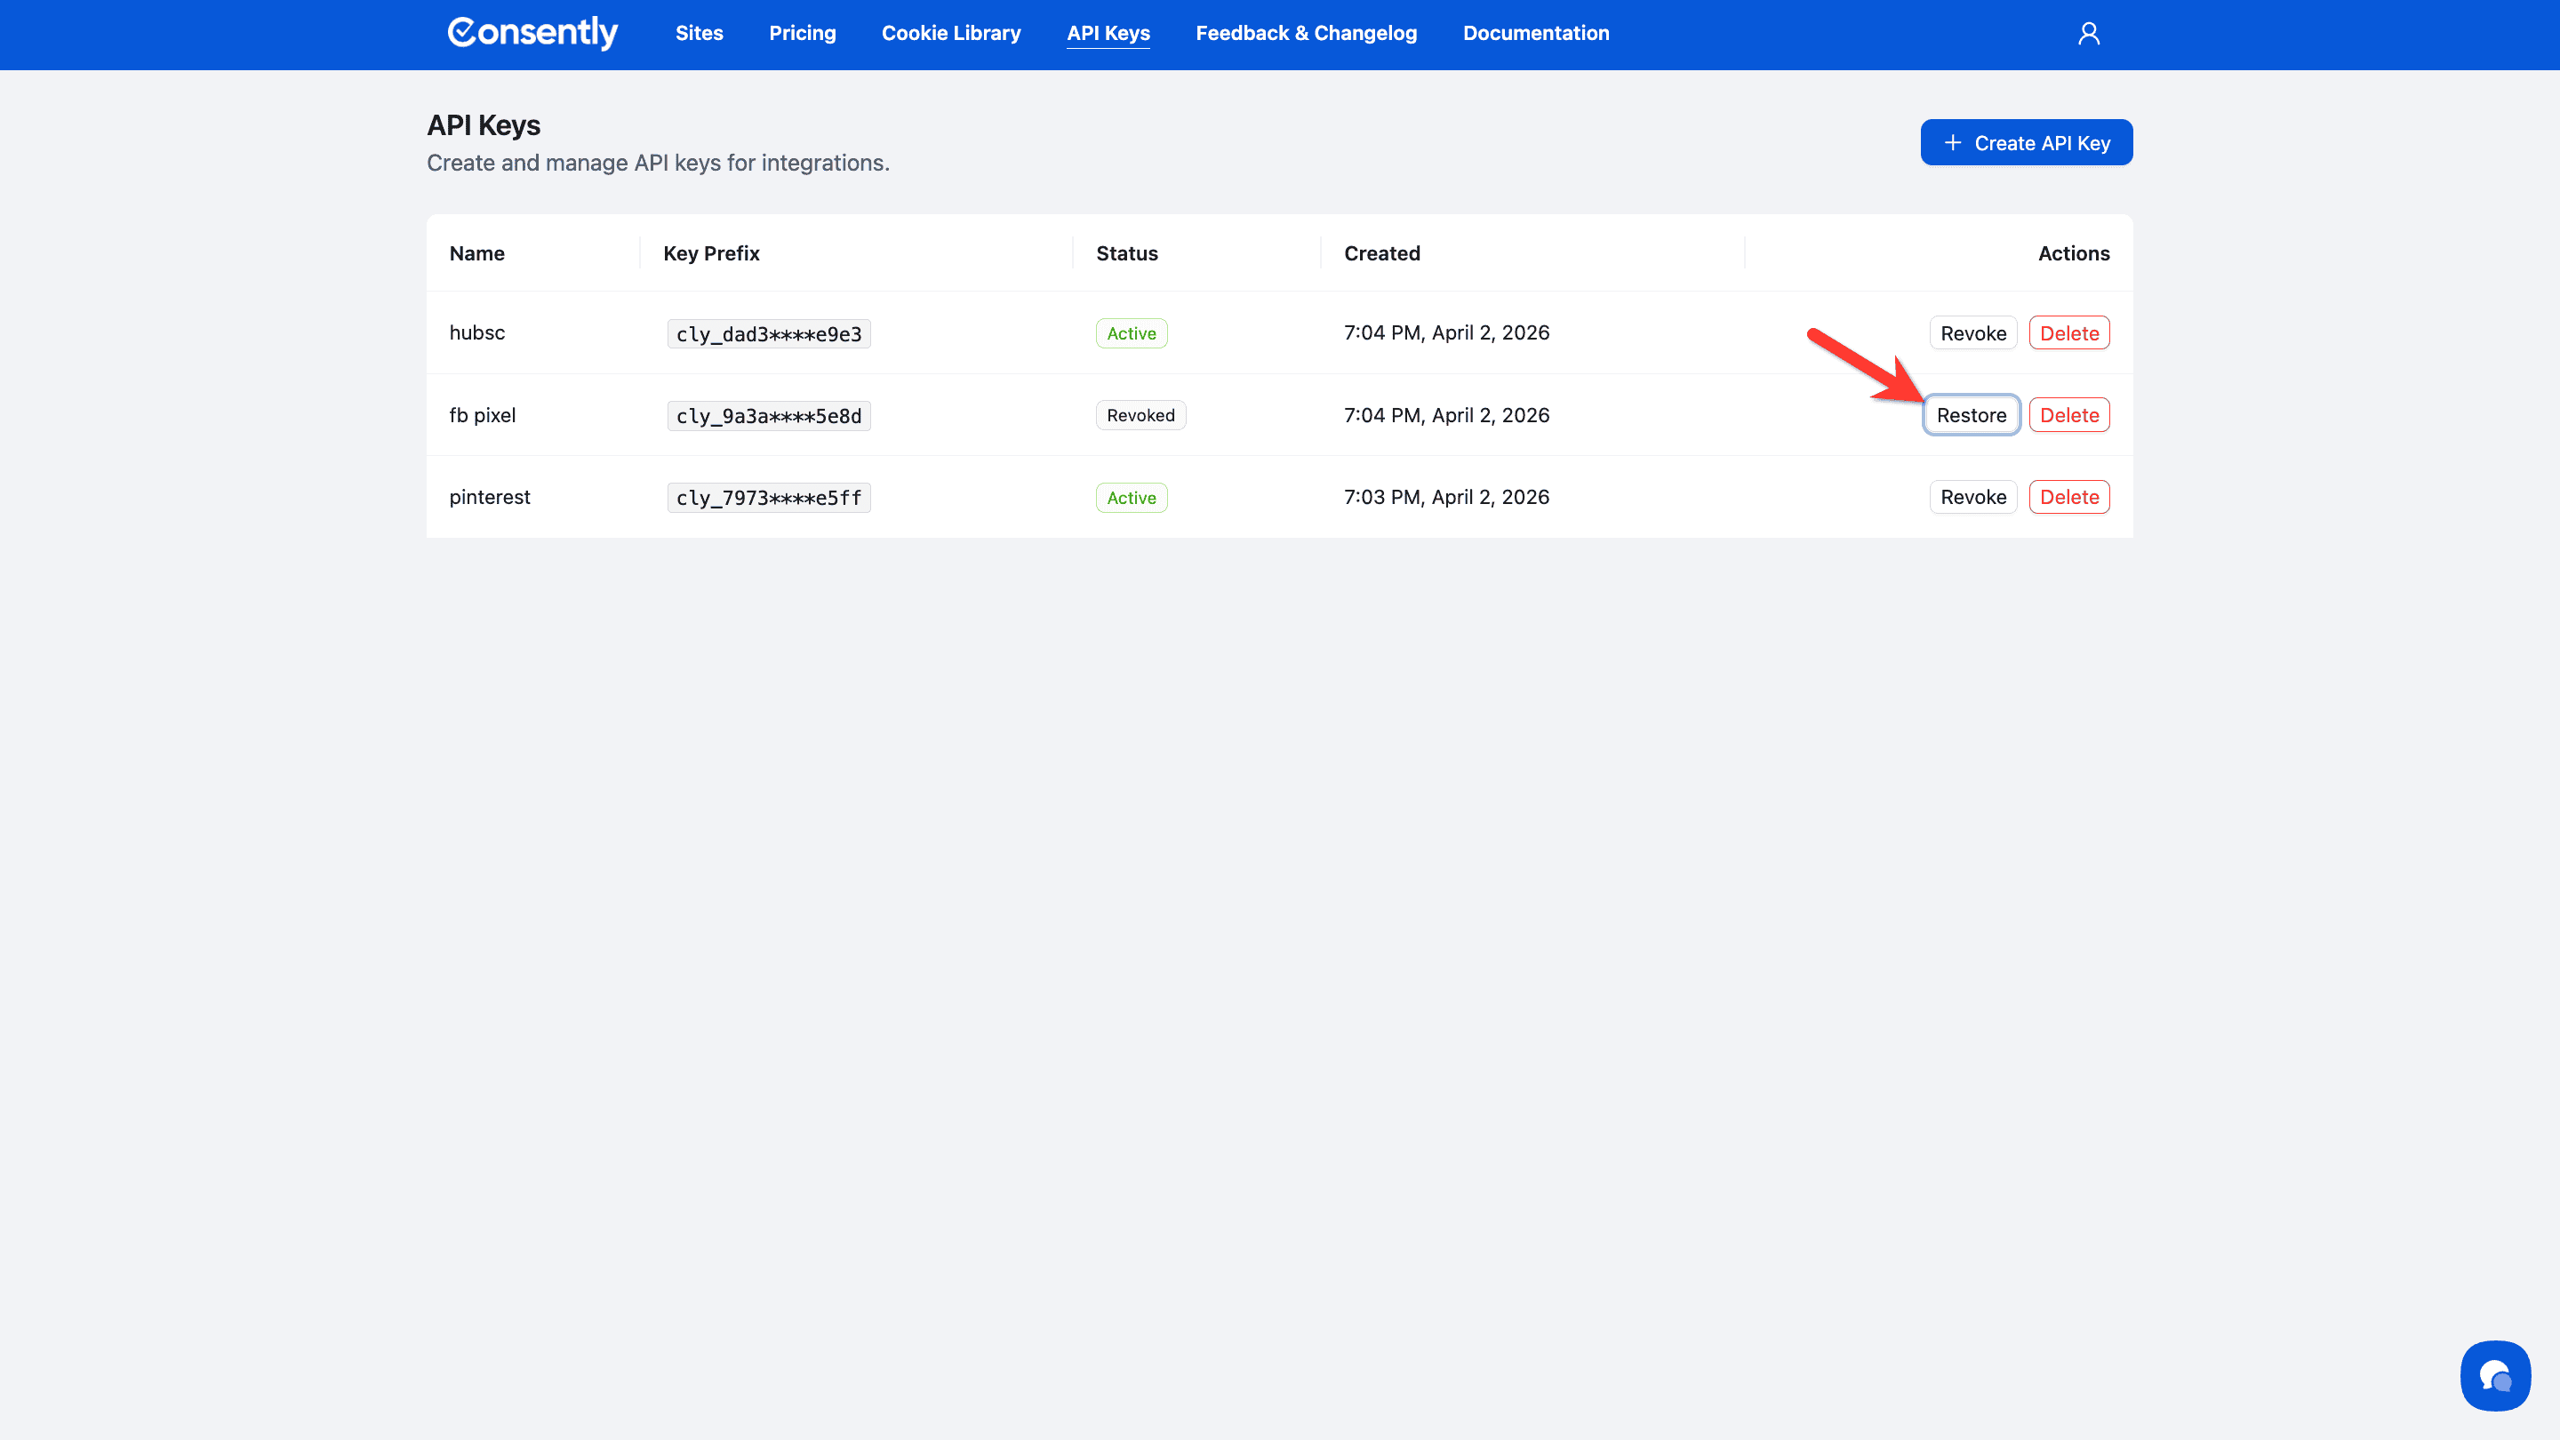The width and height of the screenshot is (2560, 1440).
Task: Delete the pinterest API key
Action: 2069,497
